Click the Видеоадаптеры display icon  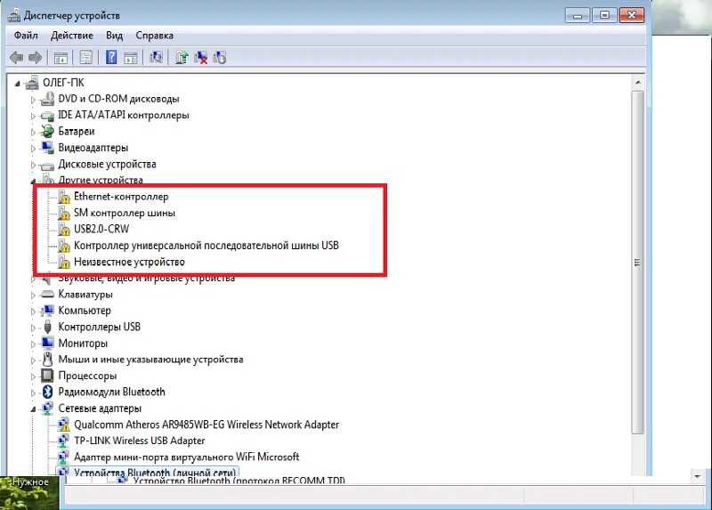(47, 148)
